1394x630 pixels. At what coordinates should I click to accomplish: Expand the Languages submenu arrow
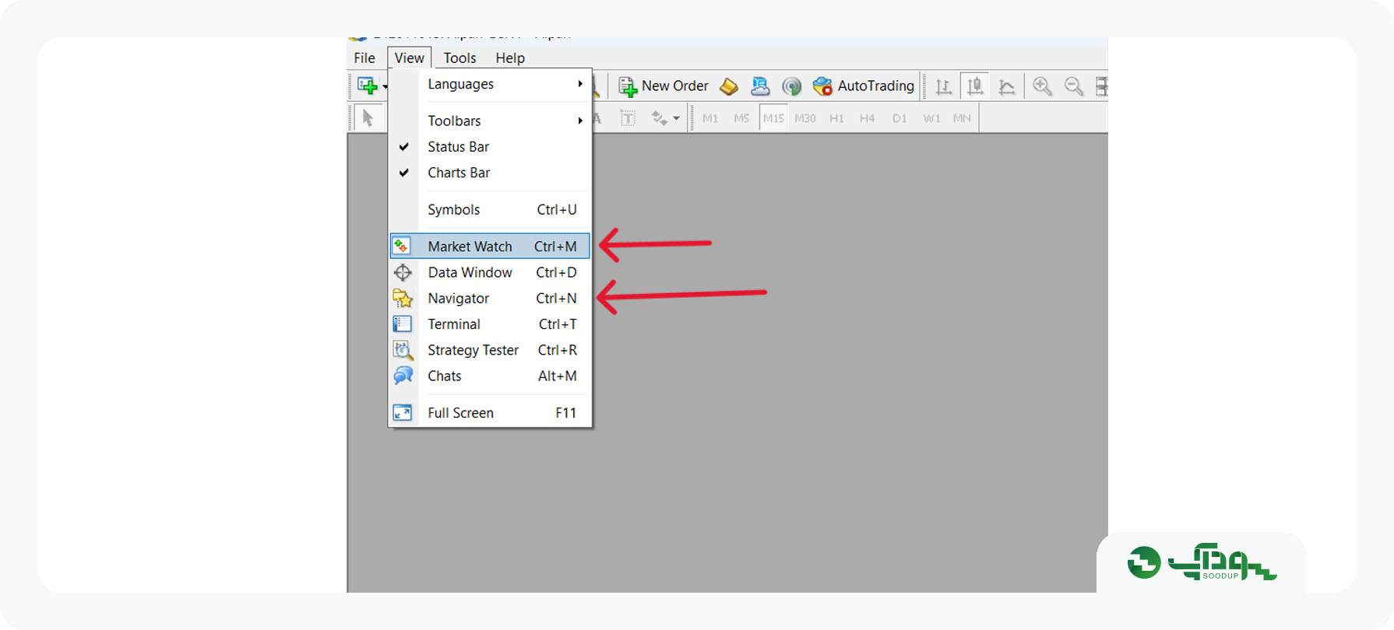point(580,83)
